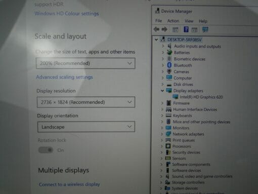The image size is (258, 194).
Task: Select the Storage controllers label
Action: pos(188,182)
